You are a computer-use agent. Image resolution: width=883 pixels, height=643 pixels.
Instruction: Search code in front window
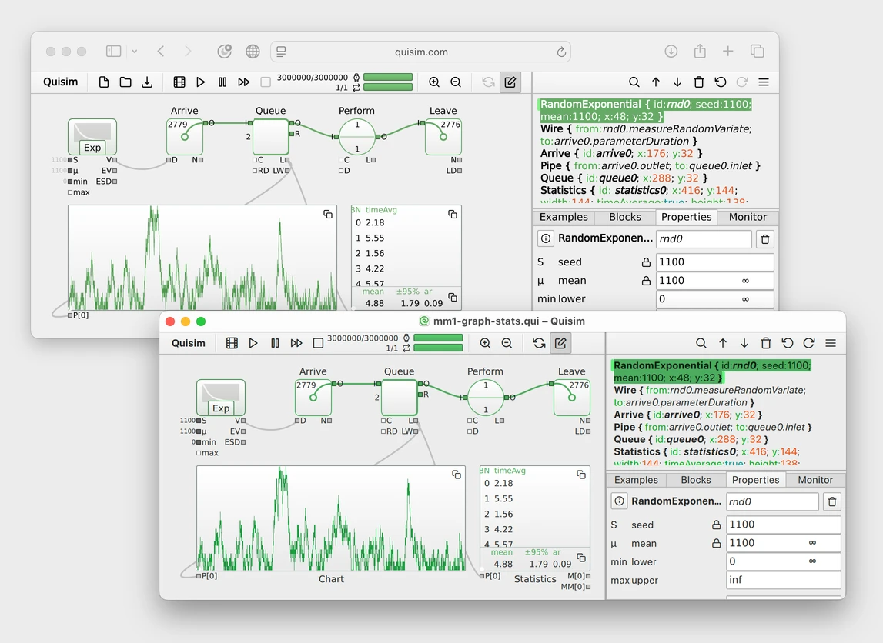(x=701, y=343)
